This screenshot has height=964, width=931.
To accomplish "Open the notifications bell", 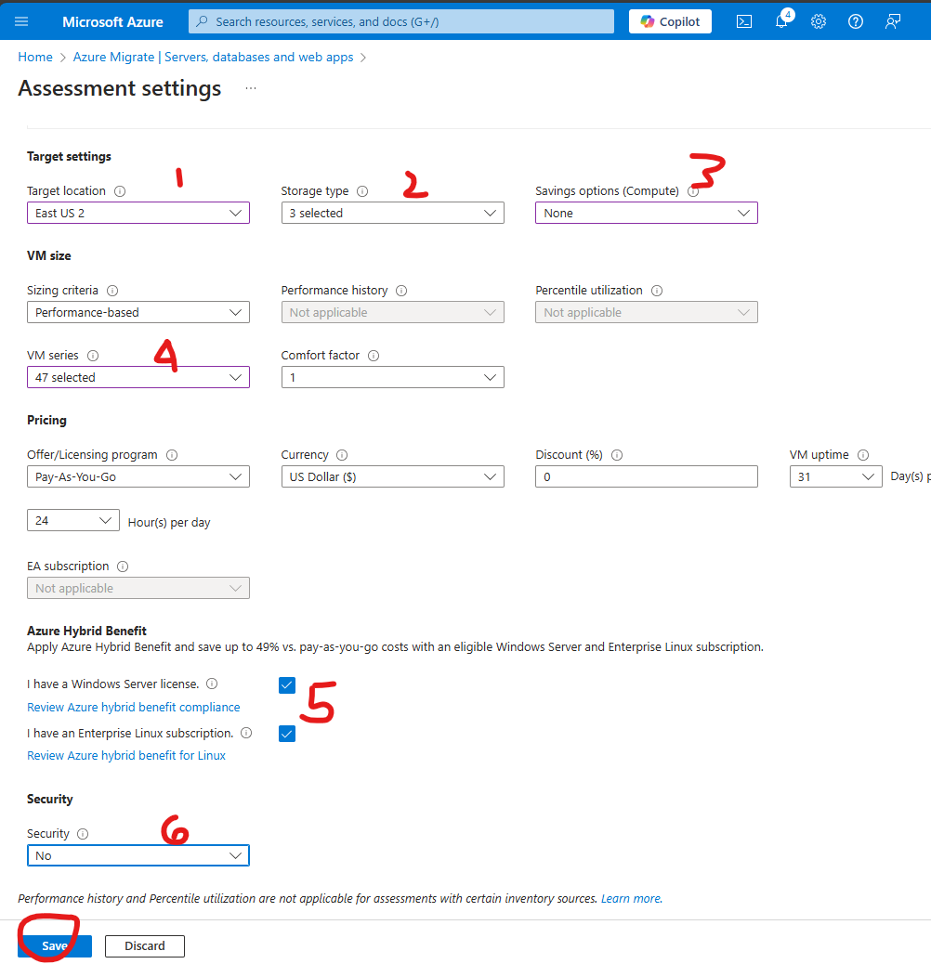I will click(781, 21).
